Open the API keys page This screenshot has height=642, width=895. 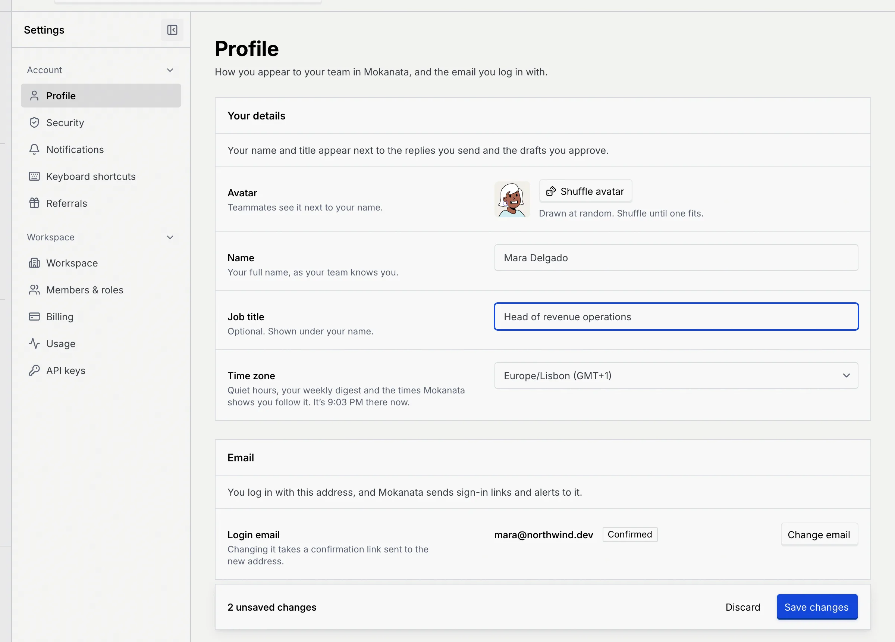tap(101, 371)
